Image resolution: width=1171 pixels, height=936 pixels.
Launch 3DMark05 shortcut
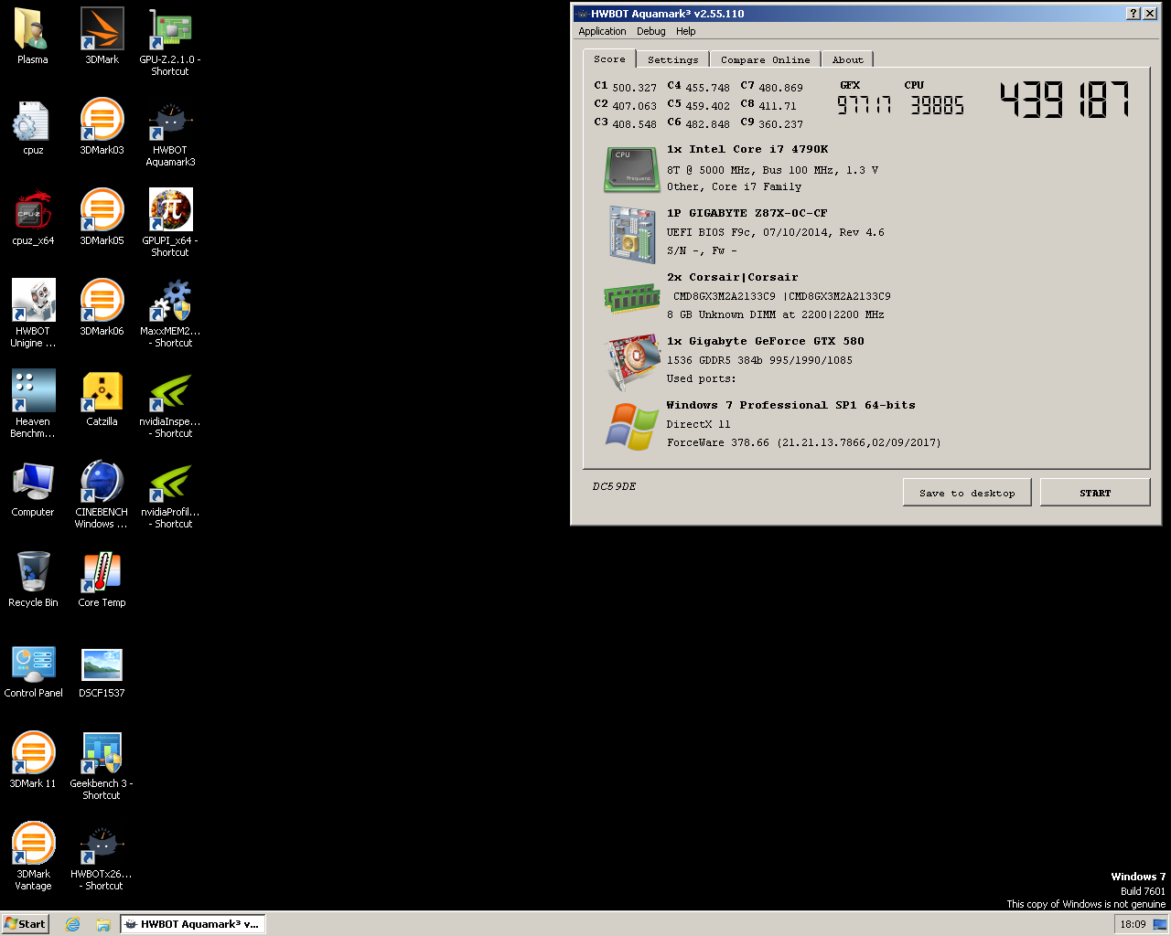coord(102,218)
